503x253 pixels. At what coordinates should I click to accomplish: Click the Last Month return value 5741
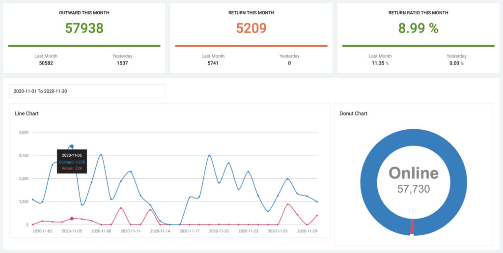(x=213, y=63)
